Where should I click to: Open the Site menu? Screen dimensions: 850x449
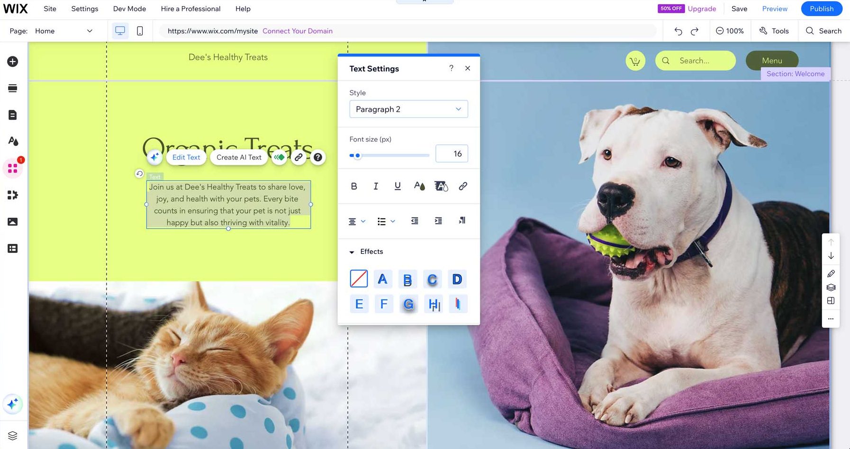(49, 9)
